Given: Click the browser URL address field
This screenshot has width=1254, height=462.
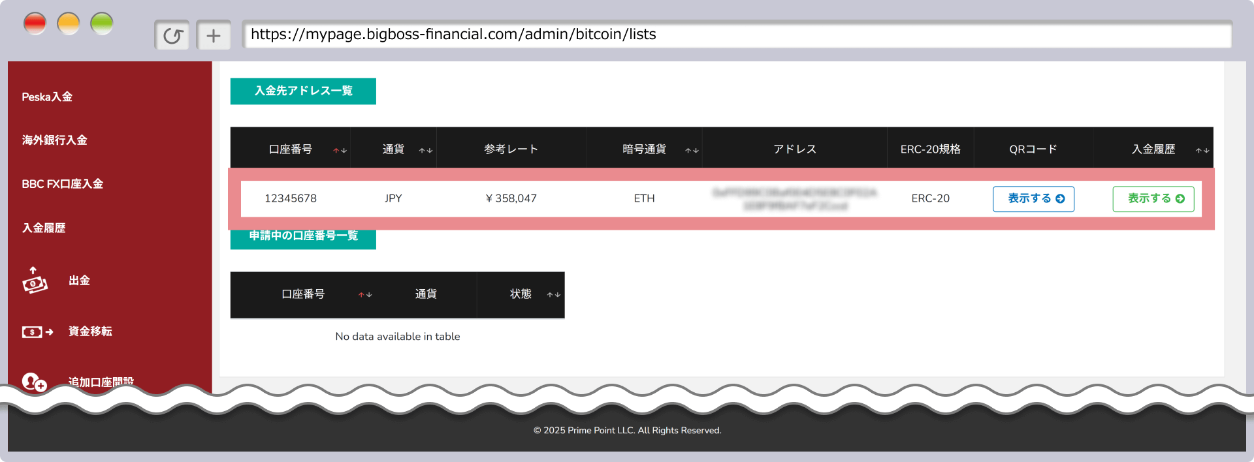Looking at the screenshot, I should (x=737, y=35).
